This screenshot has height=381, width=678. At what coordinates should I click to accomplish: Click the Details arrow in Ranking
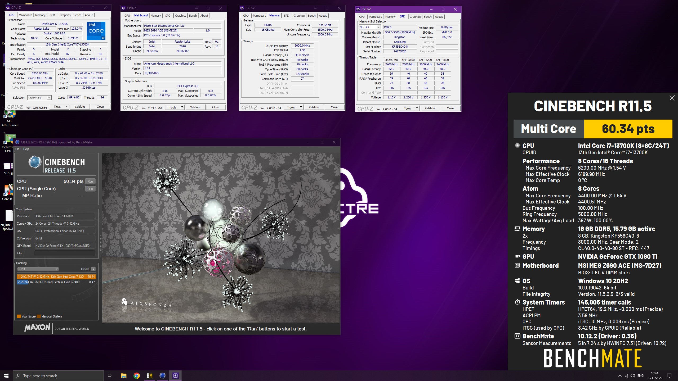click(x=93, y=269)
